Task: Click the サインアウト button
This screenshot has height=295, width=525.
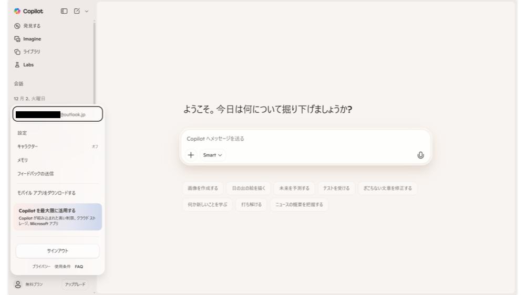Action: click(x=58, y=251)
